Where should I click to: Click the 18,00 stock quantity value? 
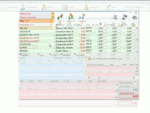(82, 47)
